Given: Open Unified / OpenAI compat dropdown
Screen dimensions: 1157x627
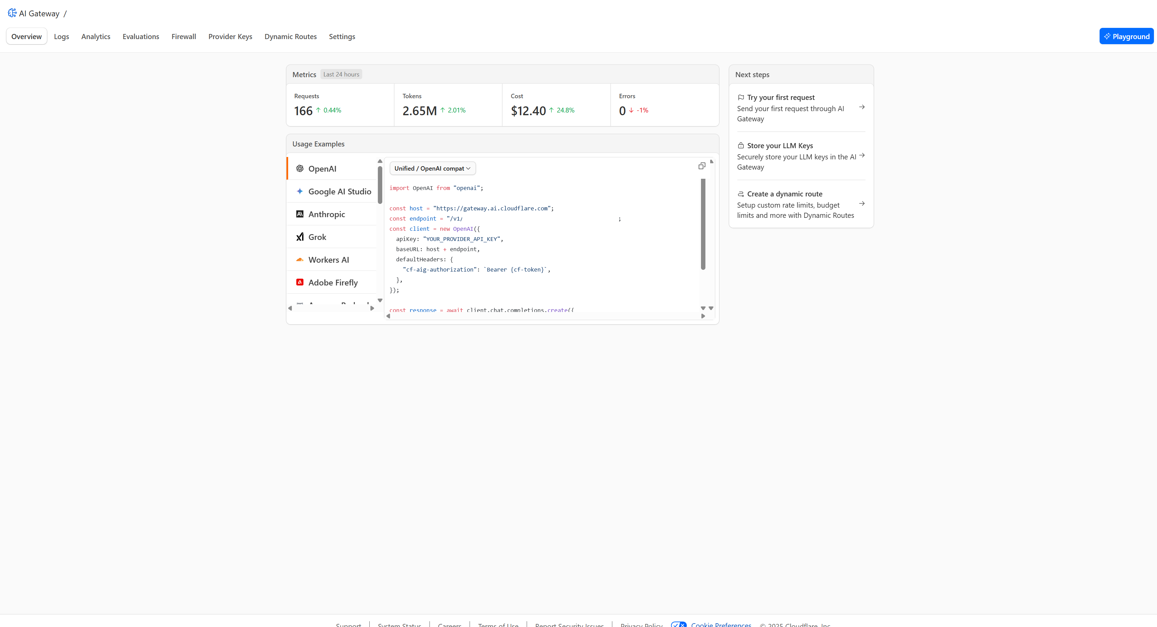Looking at the screenshot, I should [x=432, y=169].
